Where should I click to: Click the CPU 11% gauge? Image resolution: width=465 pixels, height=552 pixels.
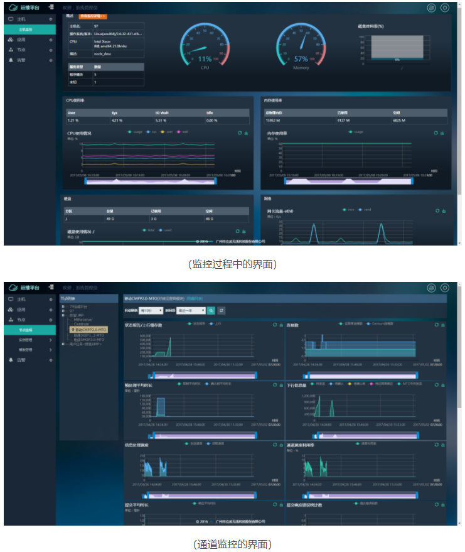tap(205, 46)
